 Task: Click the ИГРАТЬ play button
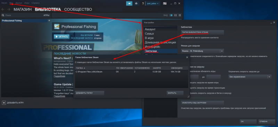[x=62, y=37]
